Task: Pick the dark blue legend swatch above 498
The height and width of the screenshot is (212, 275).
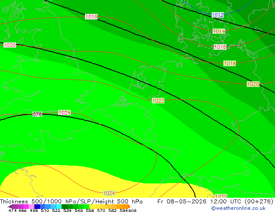Action: click(x=37, y=206)
